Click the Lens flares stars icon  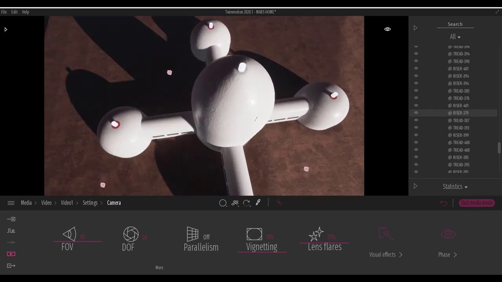pyautogui.click(x=316, y=234)
